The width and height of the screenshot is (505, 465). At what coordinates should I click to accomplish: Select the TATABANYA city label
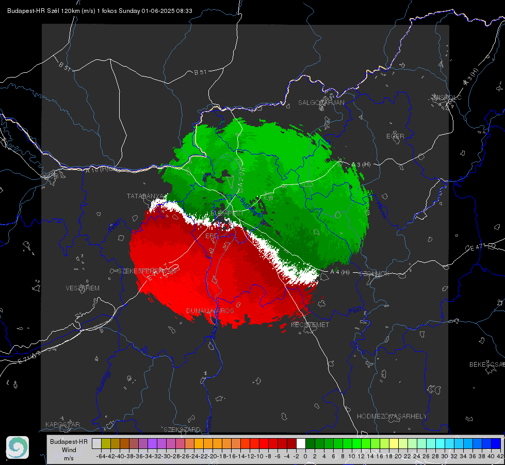[145, 196]
